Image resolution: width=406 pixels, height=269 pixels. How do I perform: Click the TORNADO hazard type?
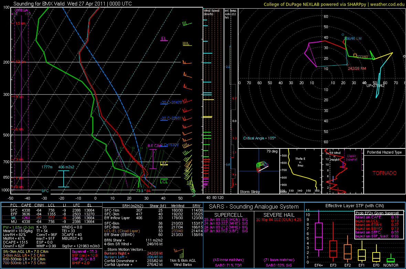[385, 173]
